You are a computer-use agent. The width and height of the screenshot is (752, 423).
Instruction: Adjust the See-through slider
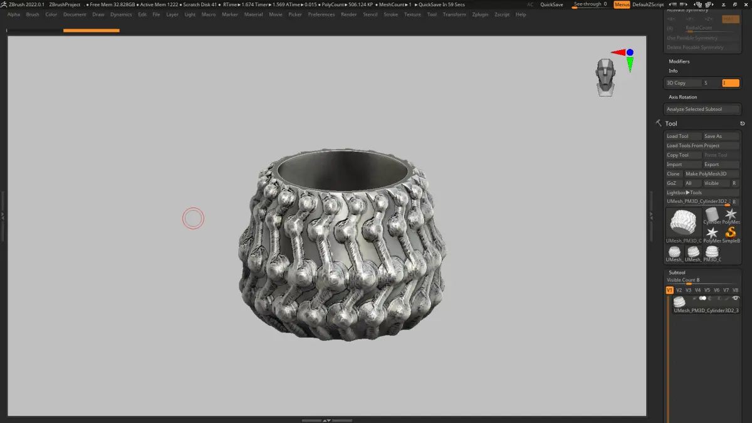click(x=590, y=4)
